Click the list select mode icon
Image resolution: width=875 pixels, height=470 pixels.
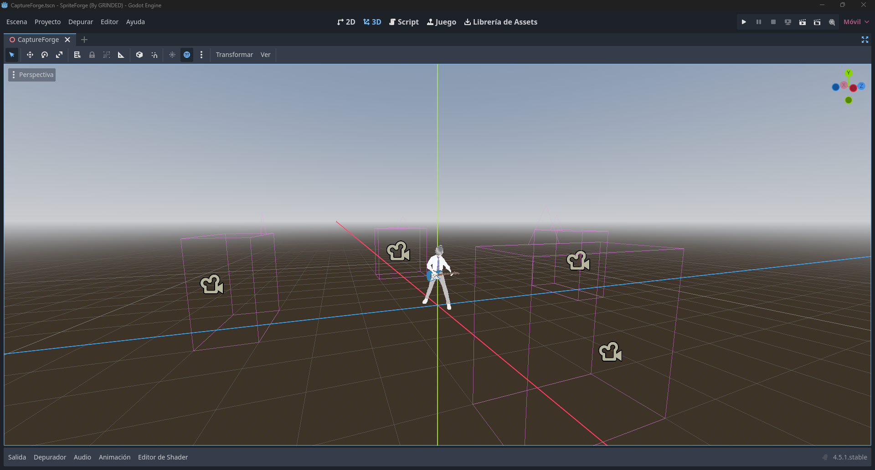(77, 55)
